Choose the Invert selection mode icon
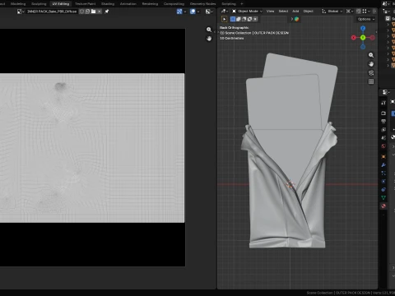 click(249, 19)
